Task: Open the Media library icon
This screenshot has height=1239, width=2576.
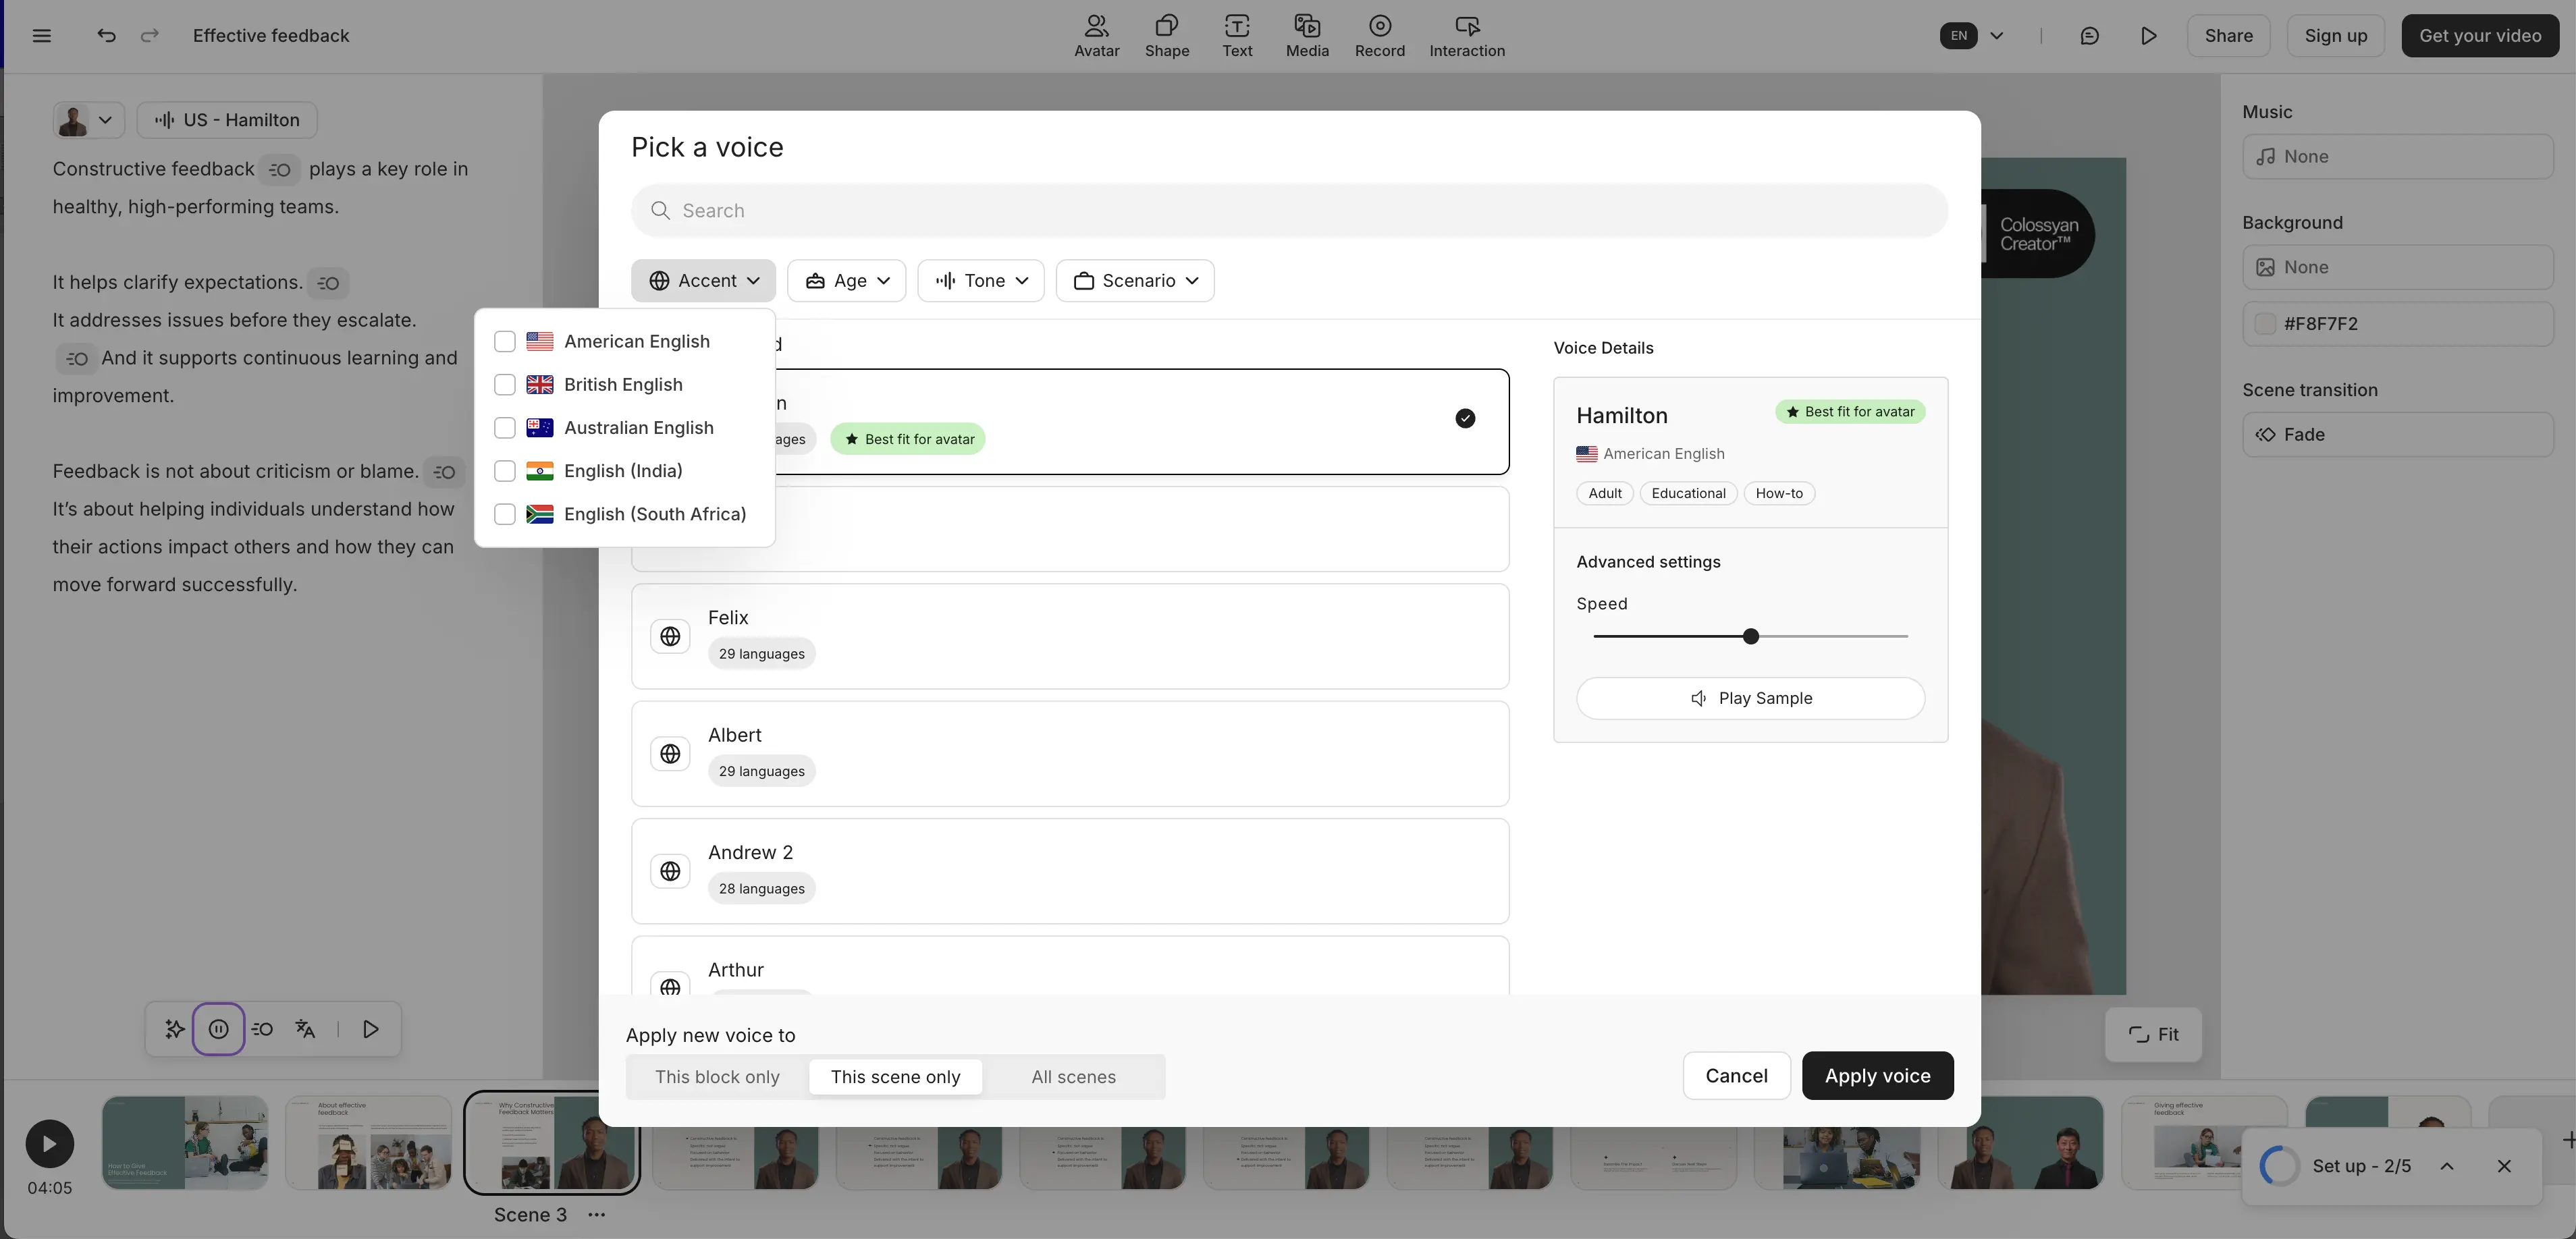Action: [1306, 35]
